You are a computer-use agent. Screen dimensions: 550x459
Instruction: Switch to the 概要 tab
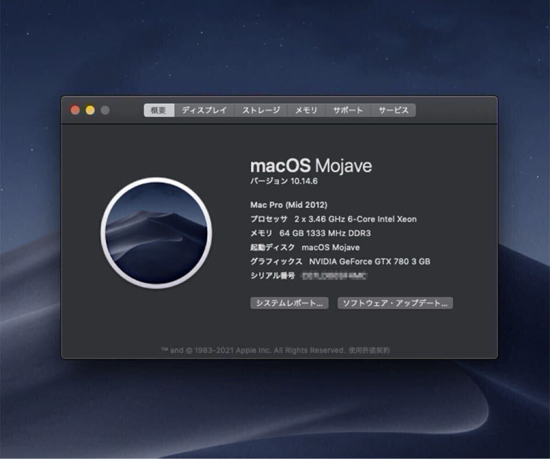[159, 110]
